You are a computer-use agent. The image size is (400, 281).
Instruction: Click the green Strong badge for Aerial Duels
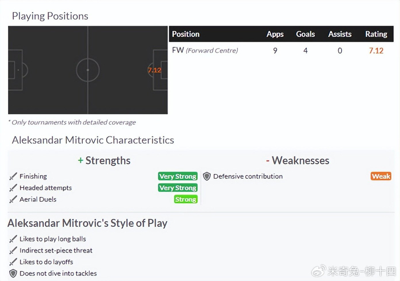[186, 199]
